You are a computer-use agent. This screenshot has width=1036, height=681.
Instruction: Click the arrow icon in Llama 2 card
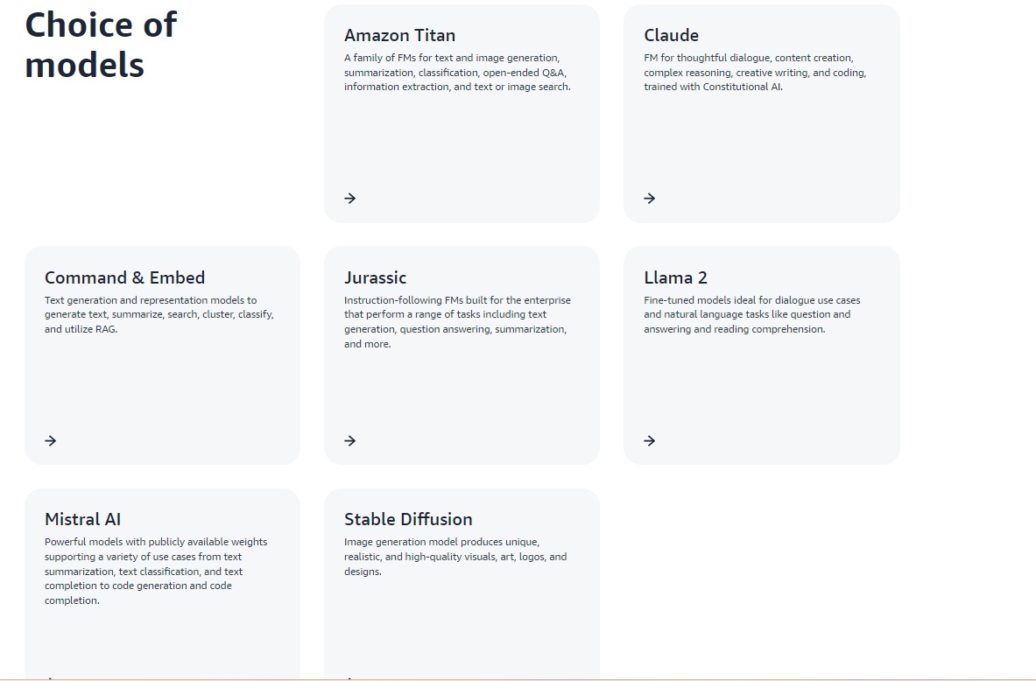(650, 441)
